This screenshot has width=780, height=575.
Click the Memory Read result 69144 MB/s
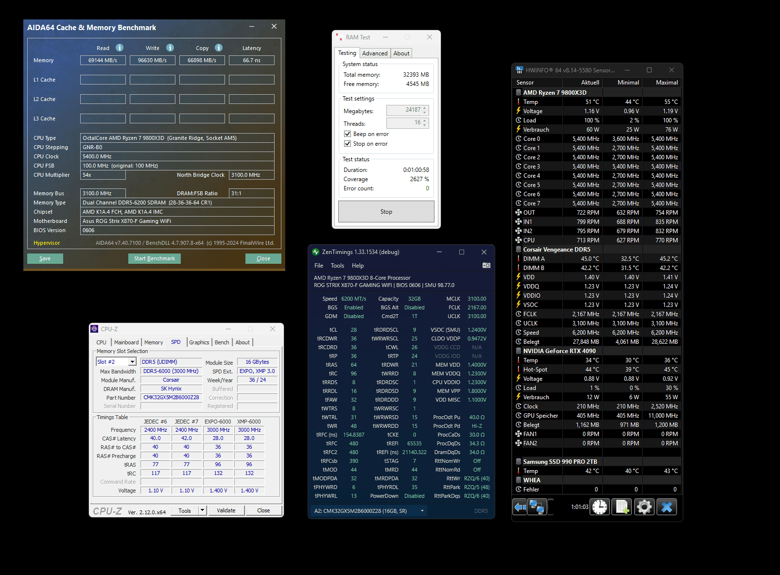(103, 60)
